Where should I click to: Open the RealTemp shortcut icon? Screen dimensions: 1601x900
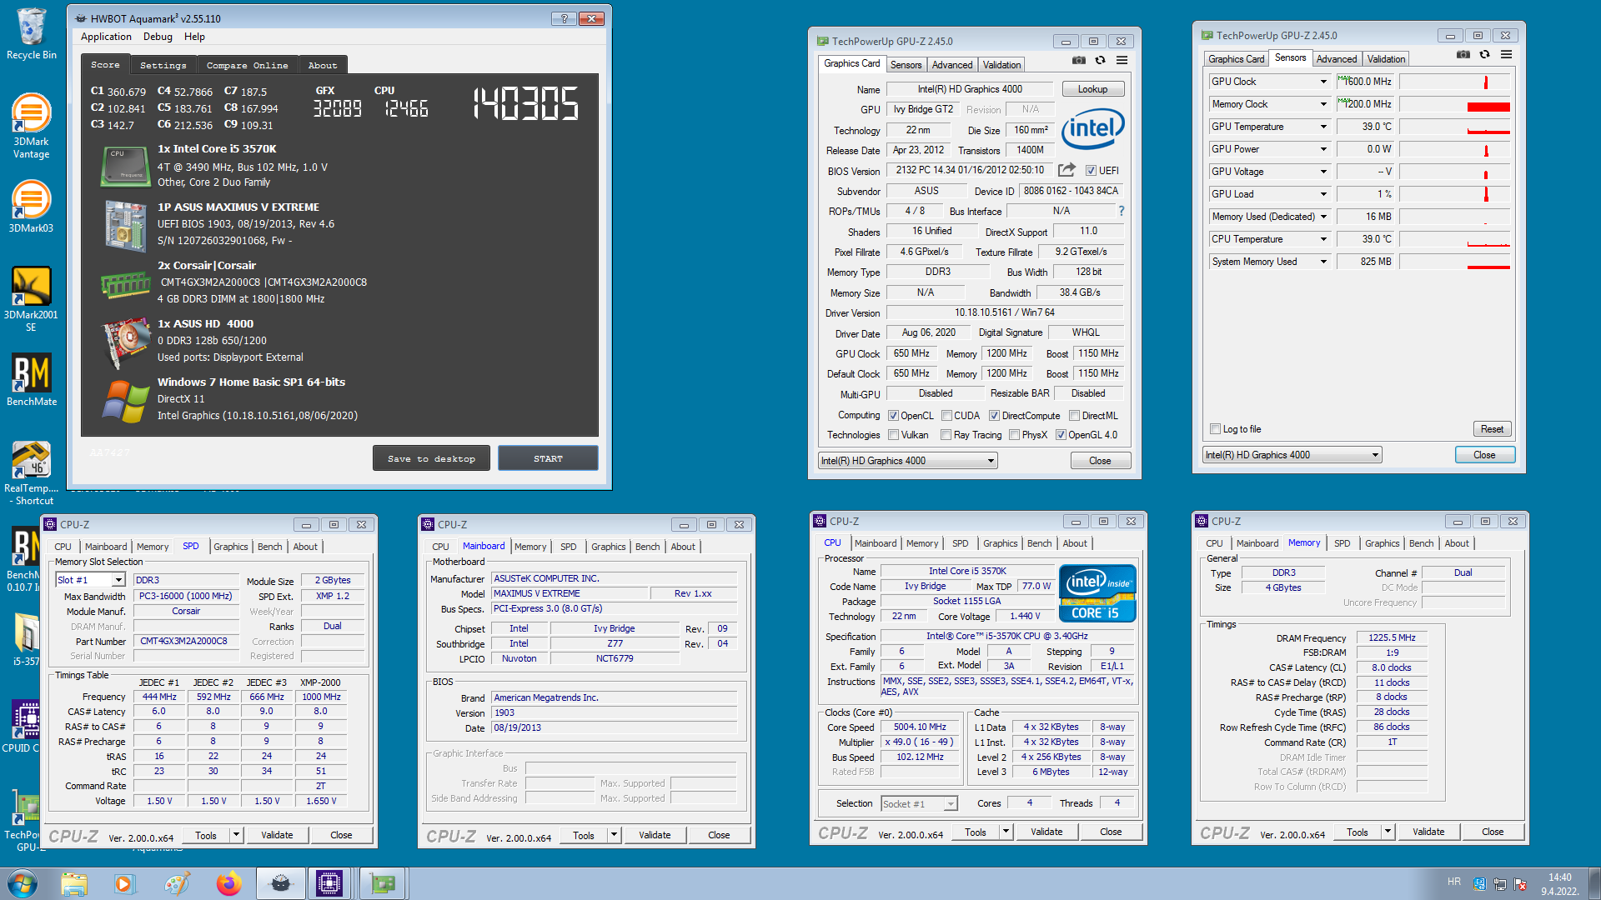pyautogui.click(x=31, y=472)
